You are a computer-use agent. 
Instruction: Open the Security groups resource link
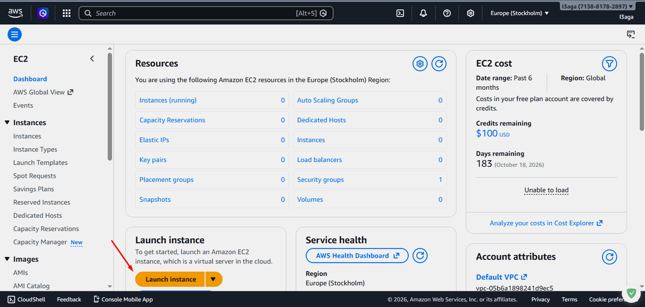coord(320,180)
